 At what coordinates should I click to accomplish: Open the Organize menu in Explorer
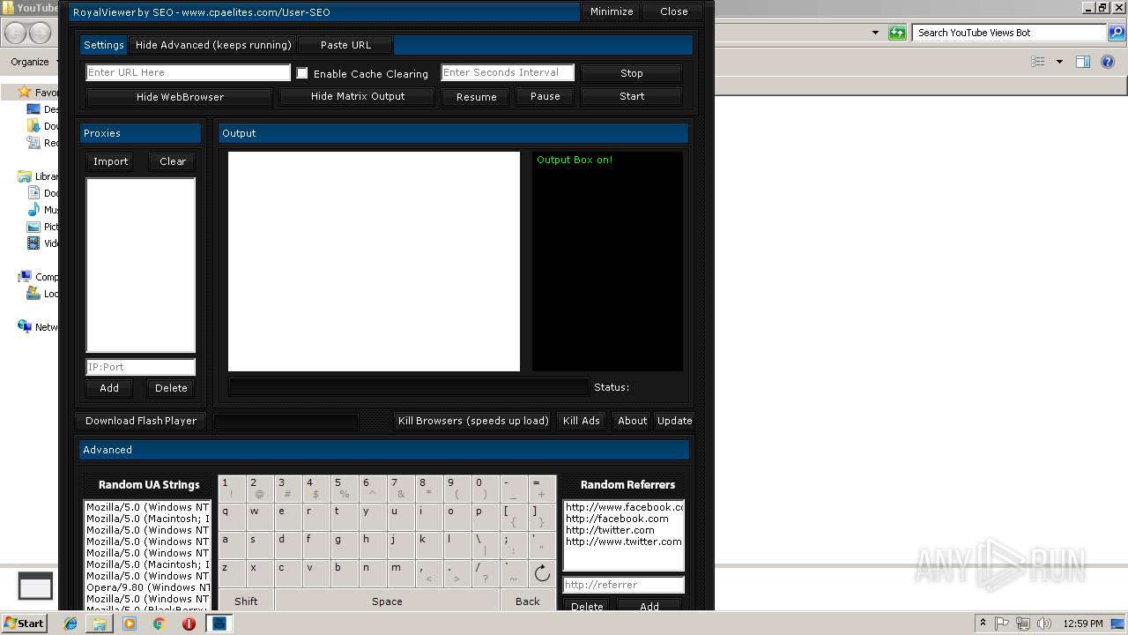36,62
